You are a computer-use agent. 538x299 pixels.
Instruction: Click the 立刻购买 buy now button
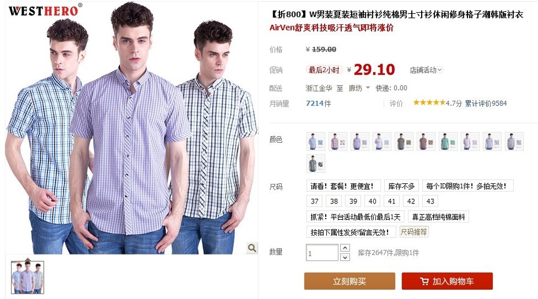(x=349, y=281)
